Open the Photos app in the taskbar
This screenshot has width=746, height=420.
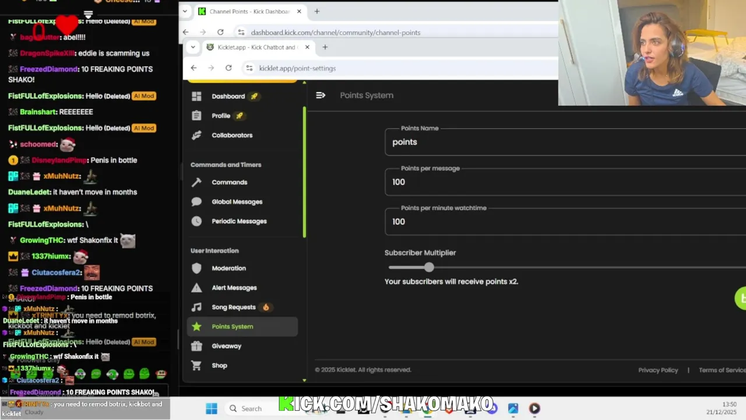pyautogui.click(x=513, y=408)
